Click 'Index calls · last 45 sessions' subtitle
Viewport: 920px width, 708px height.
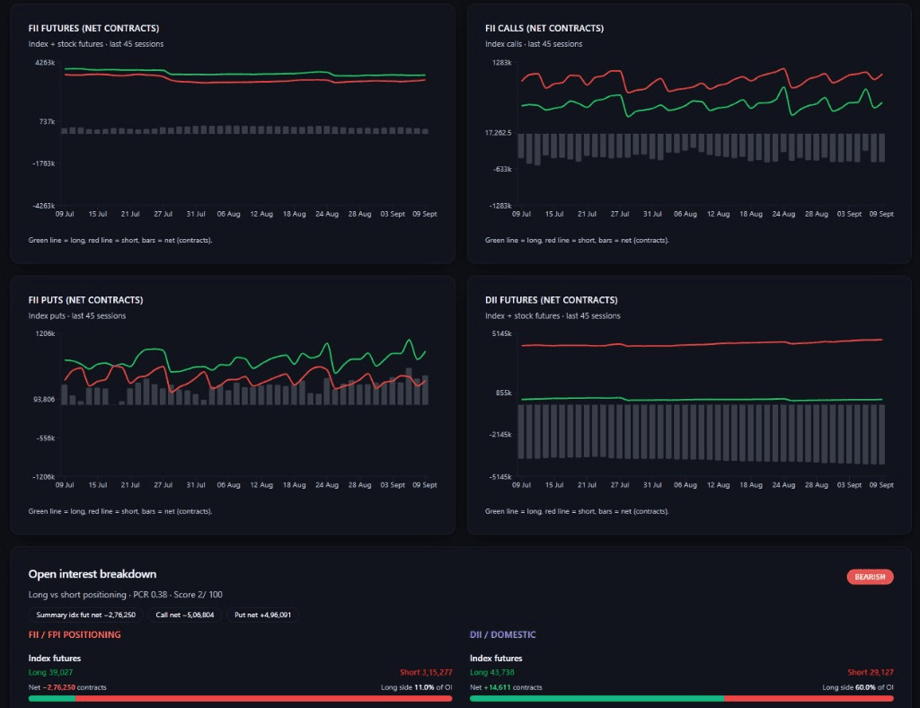coord(534,44)
